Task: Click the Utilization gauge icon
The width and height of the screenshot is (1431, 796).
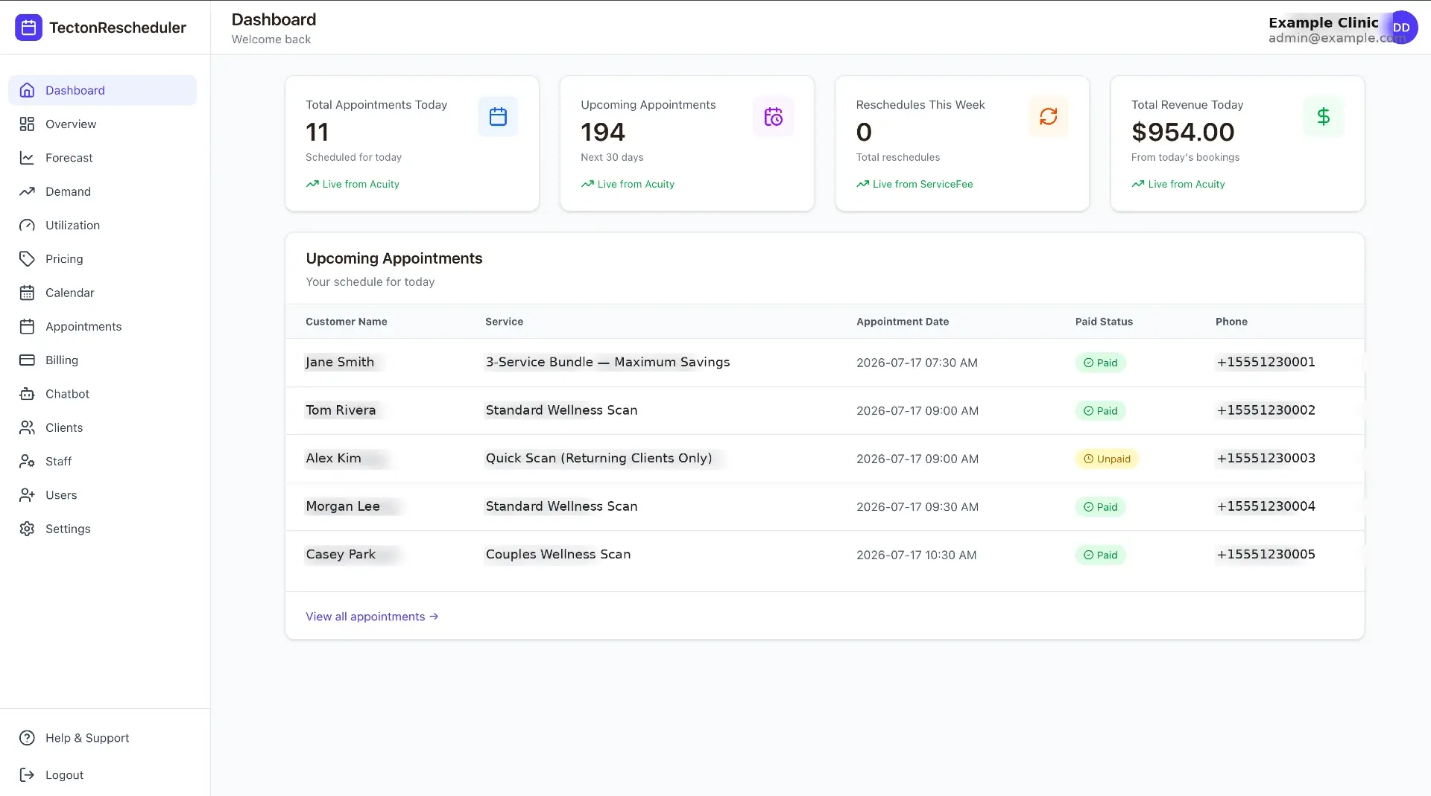Action: click(x=27, y=226)
